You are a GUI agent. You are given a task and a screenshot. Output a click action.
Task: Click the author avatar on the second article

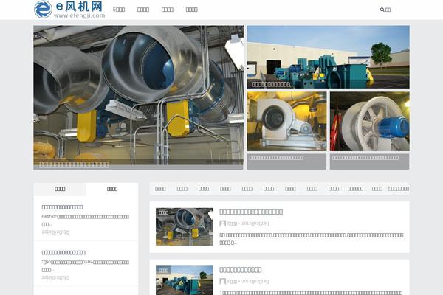223,281
